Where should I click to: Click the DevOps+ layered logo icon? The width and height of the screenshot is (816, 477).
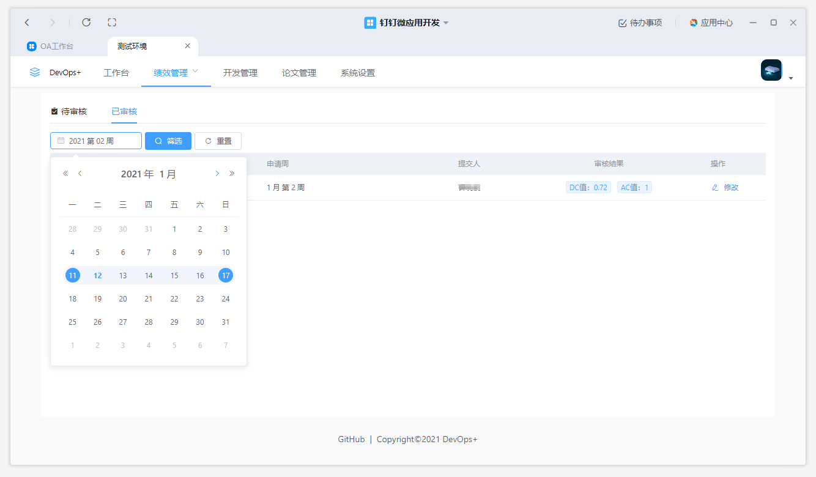coord(35,72)
